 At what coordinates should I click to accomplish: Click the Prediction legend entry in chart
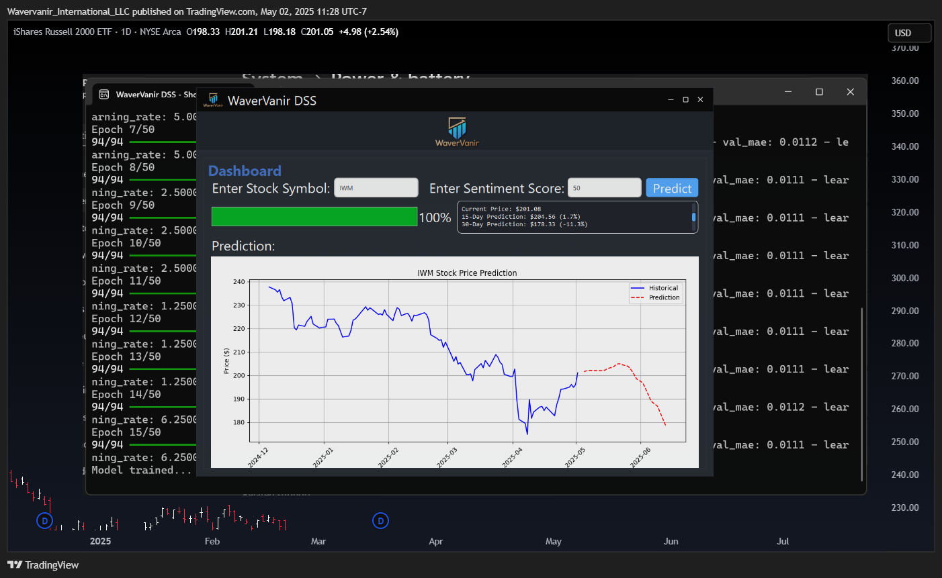click(655, 297)
